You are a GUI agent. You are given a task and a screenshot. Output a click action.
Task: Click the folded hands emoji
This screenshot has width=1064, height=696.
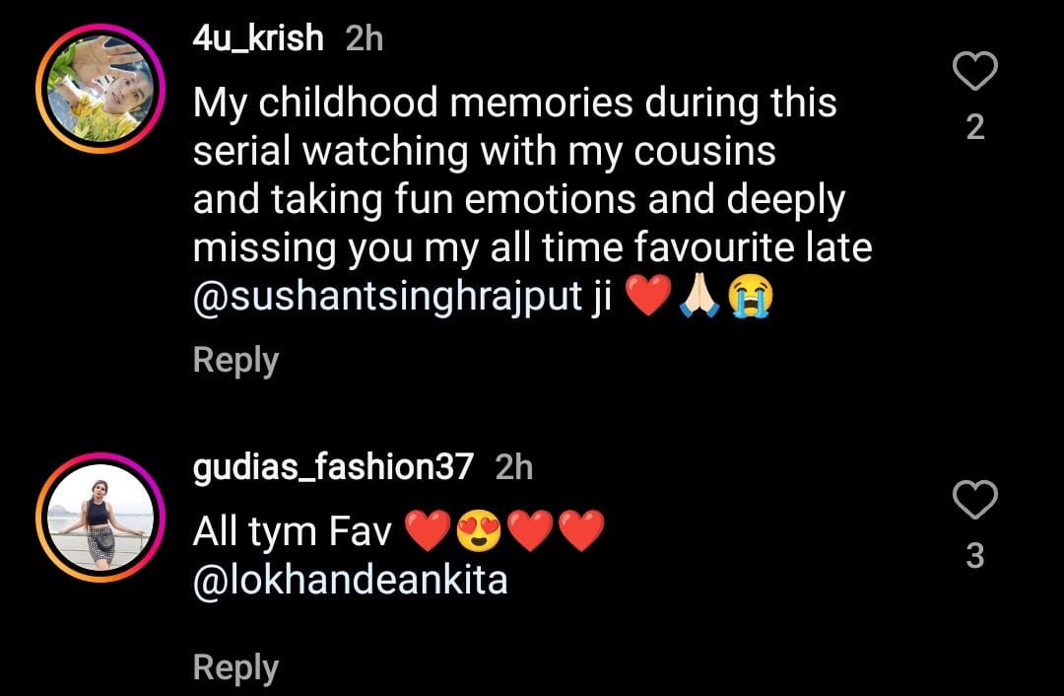[699, 298]
